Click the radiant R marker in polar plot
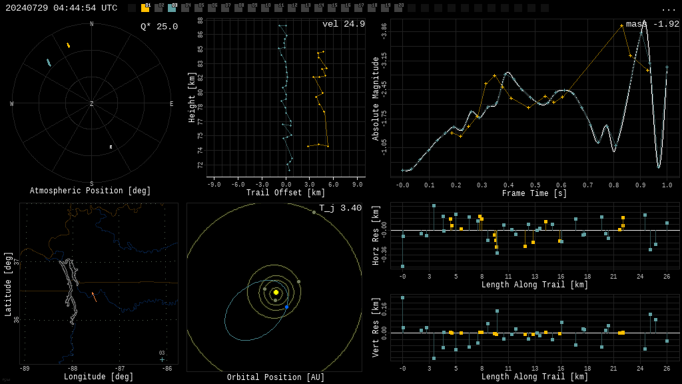Image resolution: width=682 pixels, height=384 pixels. tap(111, 147)
